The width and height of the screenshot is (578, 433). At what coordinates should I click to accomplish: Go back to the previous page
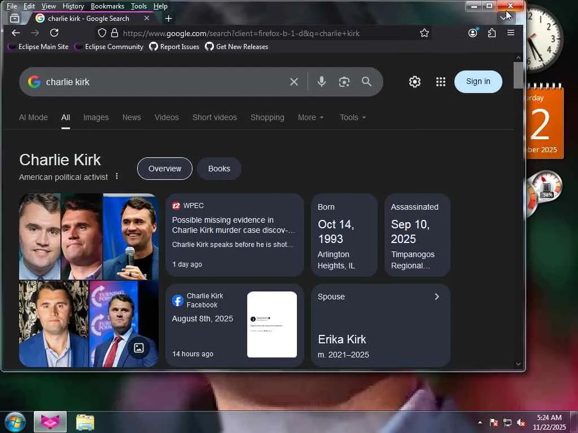16,33
